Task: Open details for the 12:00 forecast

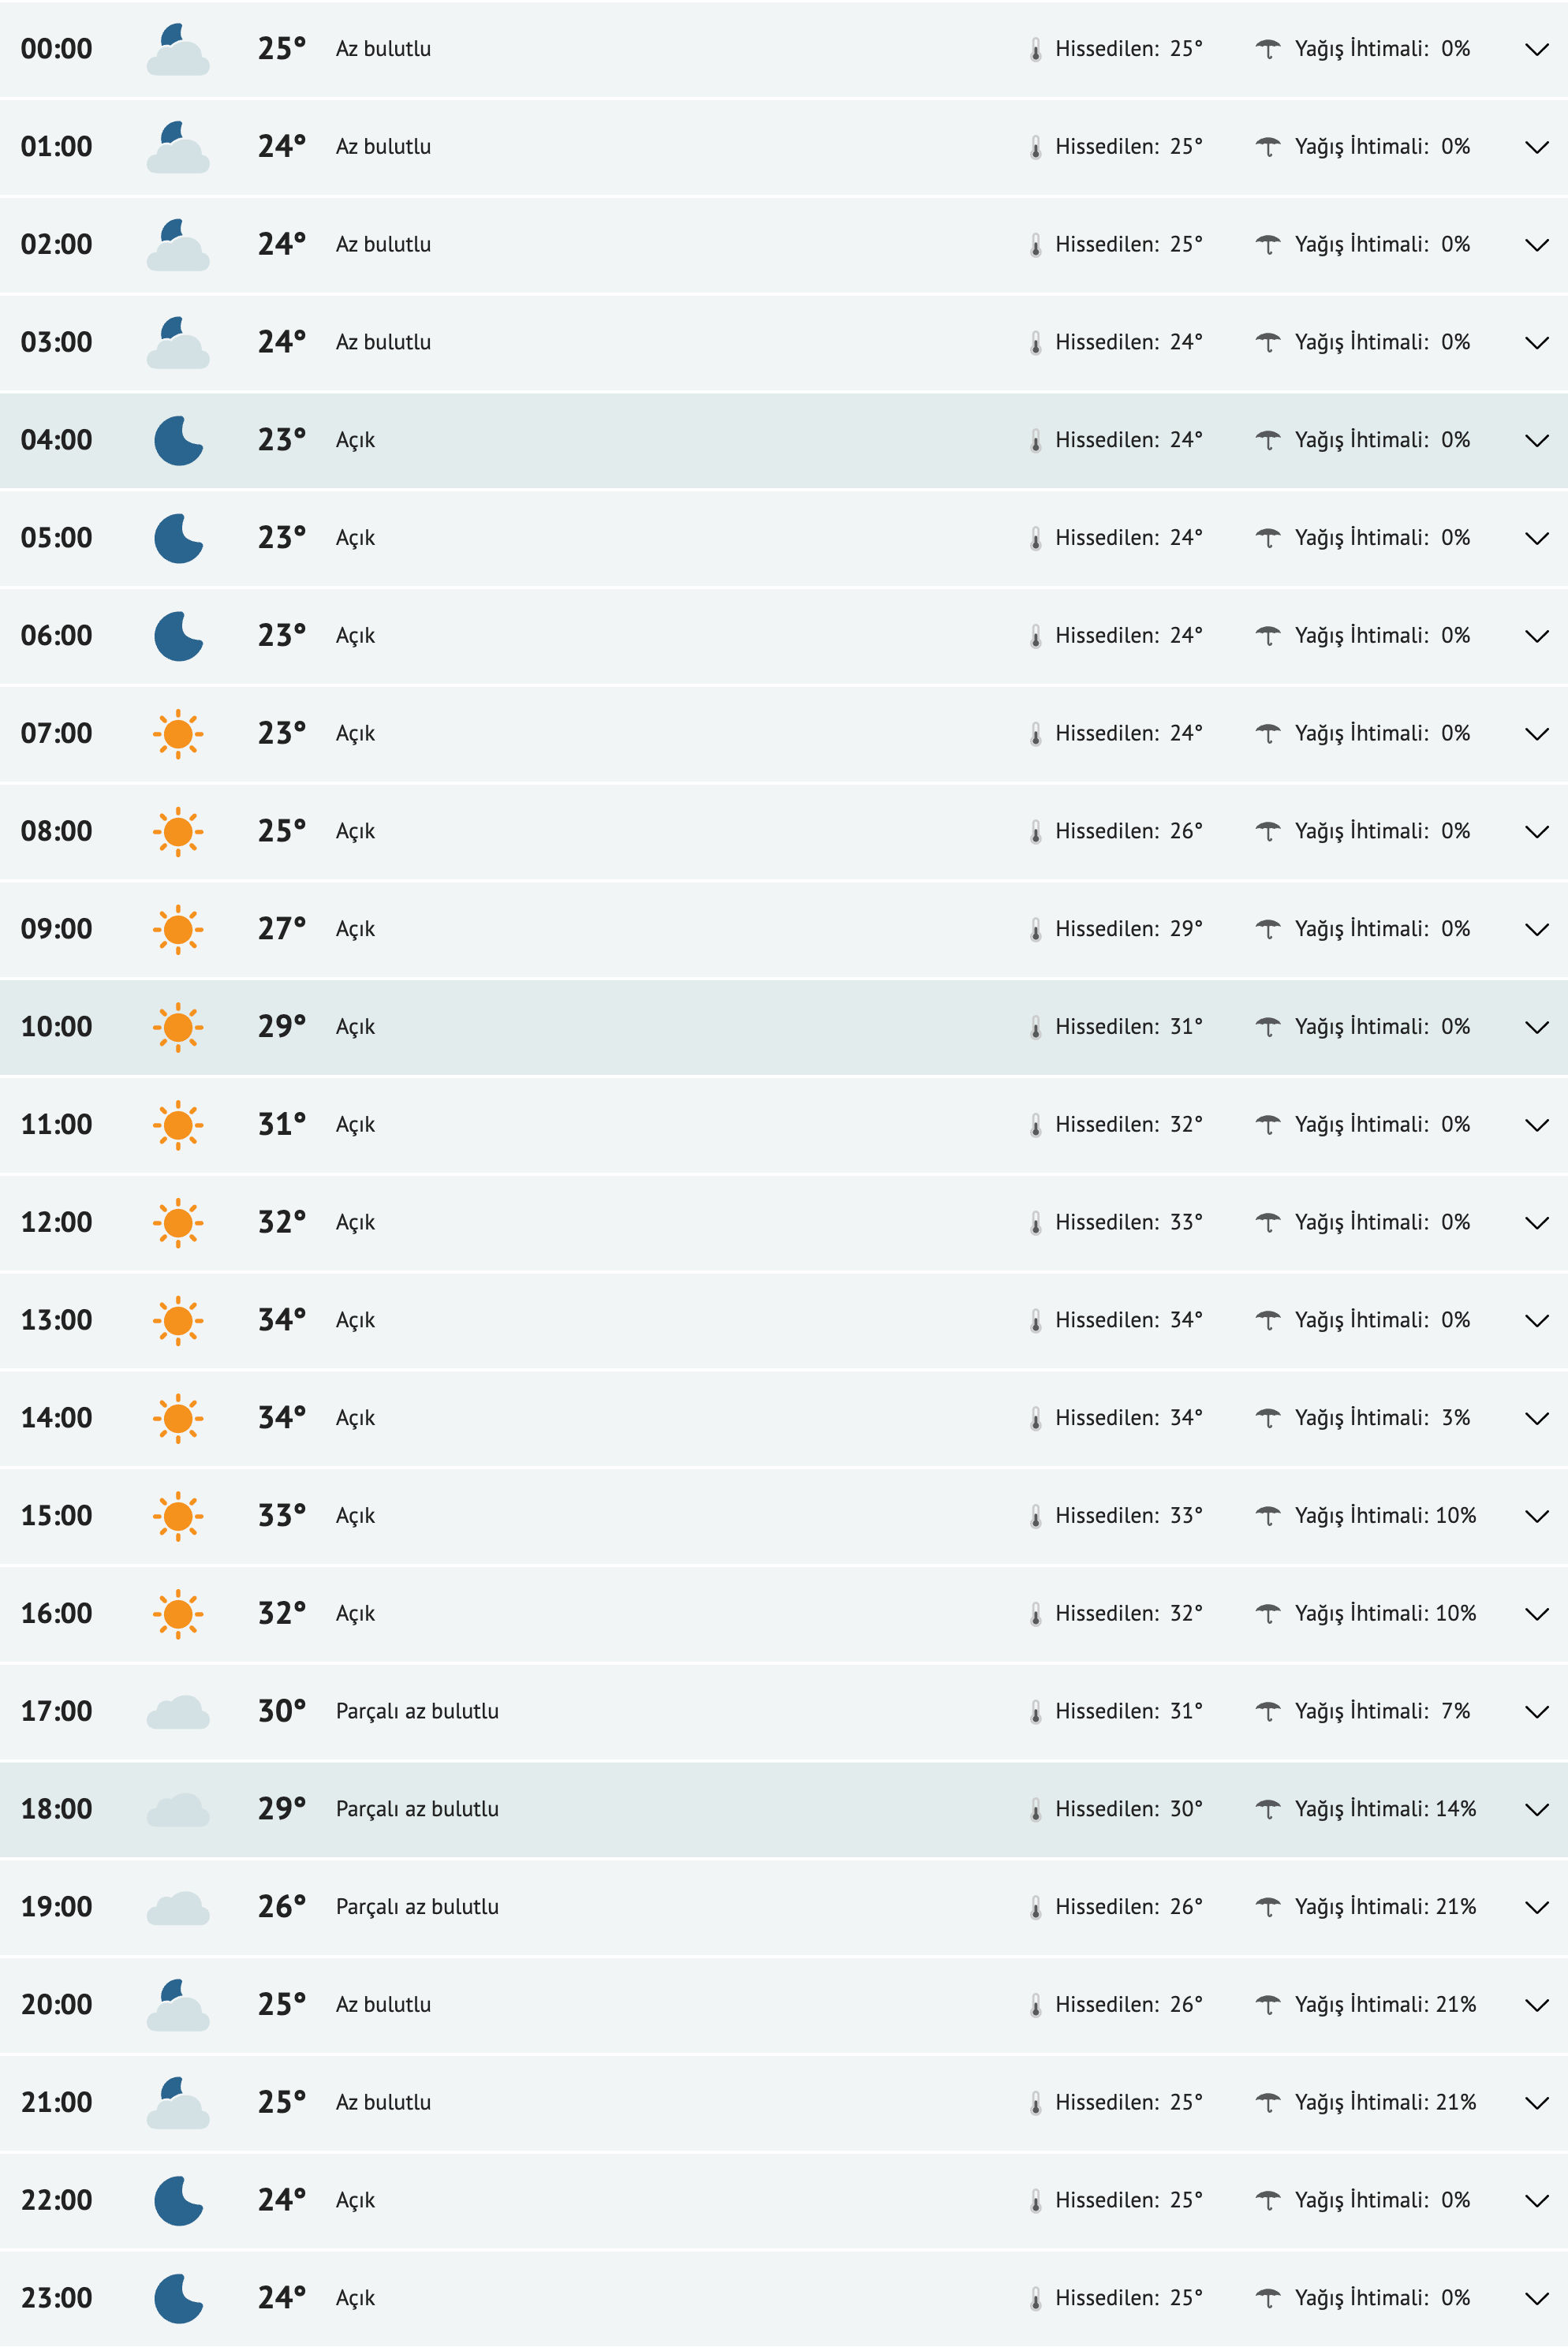Action: [x=1536, y=1222]
